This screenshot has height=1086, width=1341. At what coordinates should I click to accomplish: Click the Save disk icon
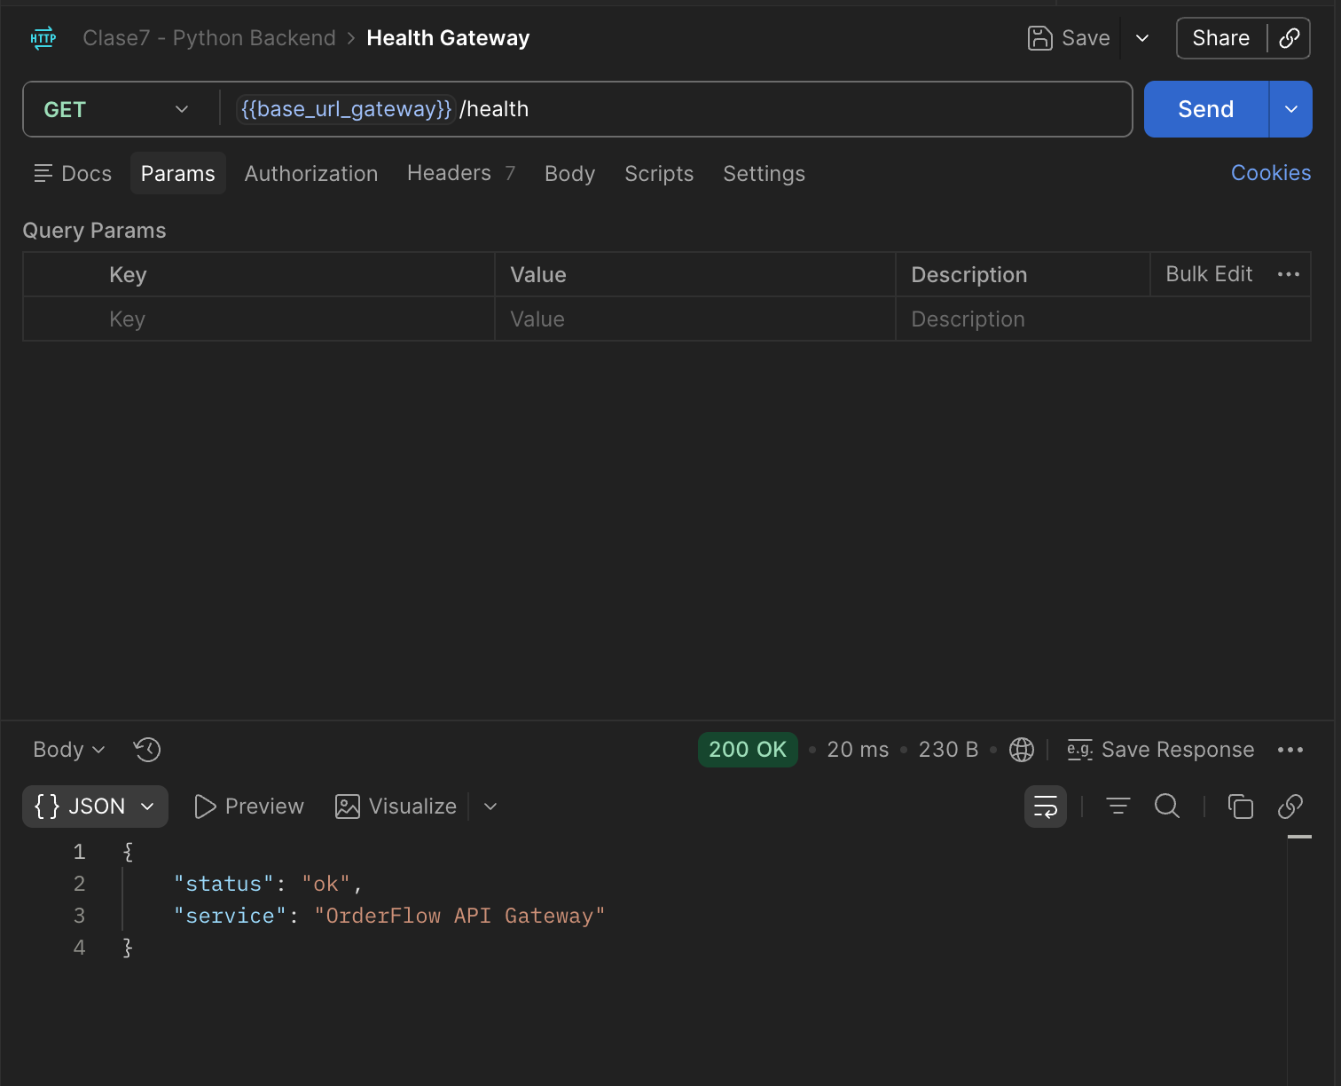[x=1039, y=38]
